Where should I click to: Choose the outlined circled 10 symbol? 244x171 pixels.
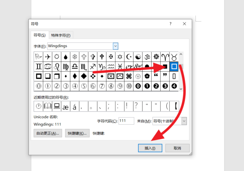pos(129,86)
